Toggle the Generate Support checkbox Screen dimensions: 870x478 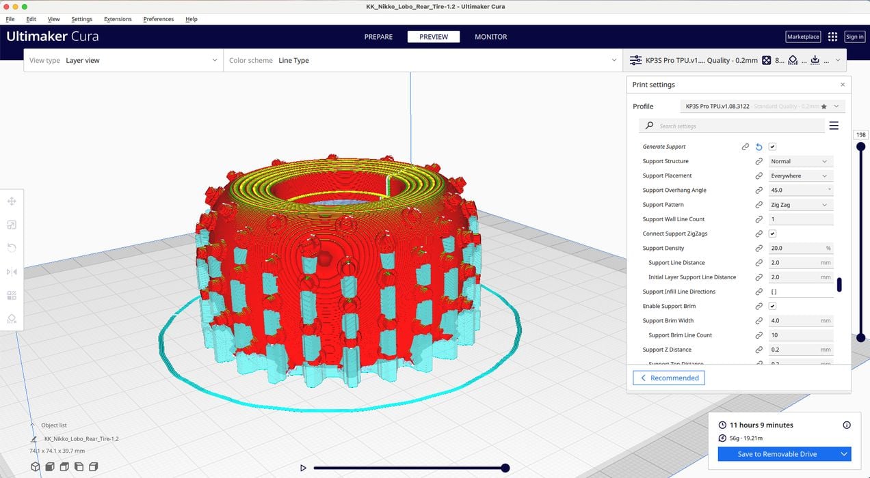coord(772,147)
